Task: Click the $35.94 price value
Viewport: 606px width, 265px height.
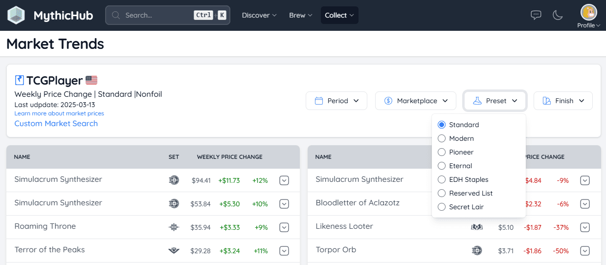Action: pyautogui.click(x=201, y=227)
